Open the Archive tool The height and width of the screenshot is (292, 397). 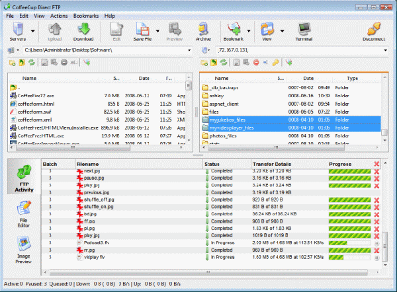coord(203,30)
